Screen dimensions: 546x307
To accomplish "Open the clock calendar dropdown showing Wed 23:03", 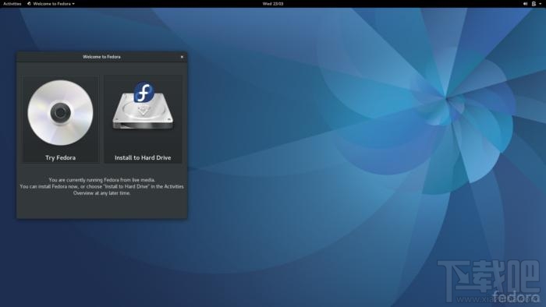I will tap(273, 4).
